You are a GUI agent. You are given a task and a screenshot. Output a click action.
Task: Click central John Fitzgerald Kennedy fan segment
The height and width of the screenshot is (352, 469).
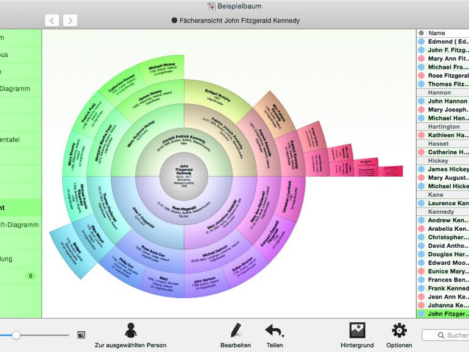[x=184, y=176]
